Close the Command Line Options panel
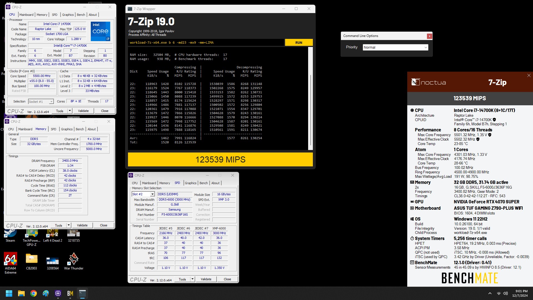This screenshot has width=533, height=300. coord(429,36)
